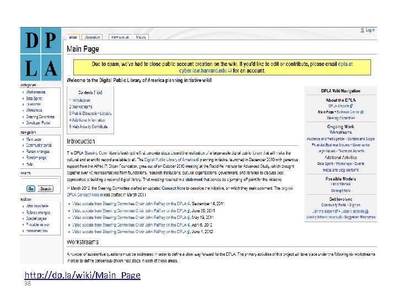397x297 pixels.
Task: Open Community portal link
Action: (39, 145)
